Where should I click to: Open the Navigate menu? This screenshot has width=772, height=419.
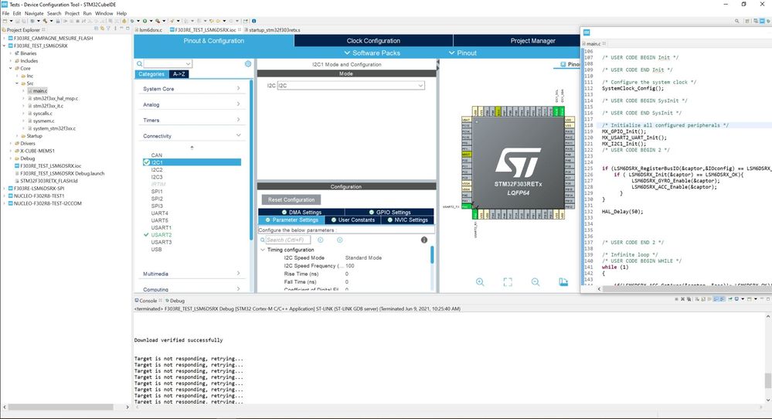coord(34,13)
